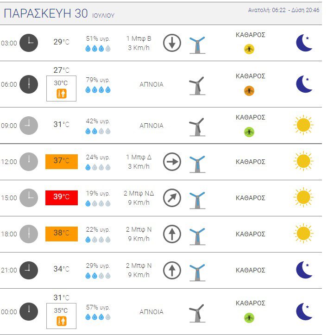Click the 03:00 clock icon
Image resolution: width=327 pixels, height=335 pixels.
(29, 43)
